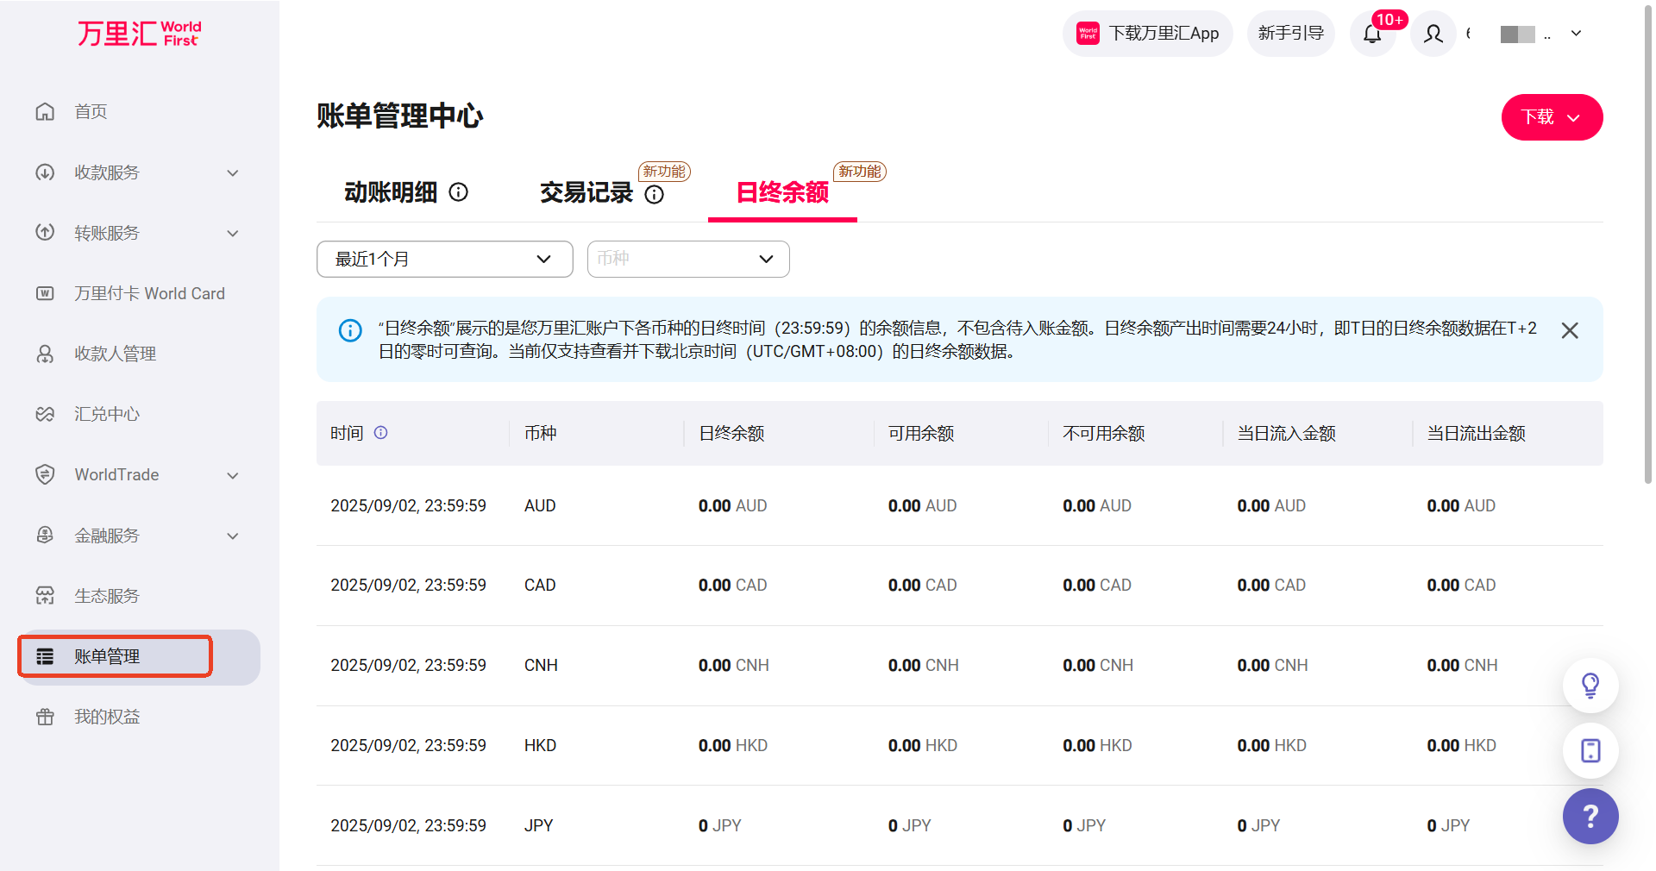Switch to the 交易记录 tab
The width and height of the screenshot is (1656, 871).
pos(586,192)
